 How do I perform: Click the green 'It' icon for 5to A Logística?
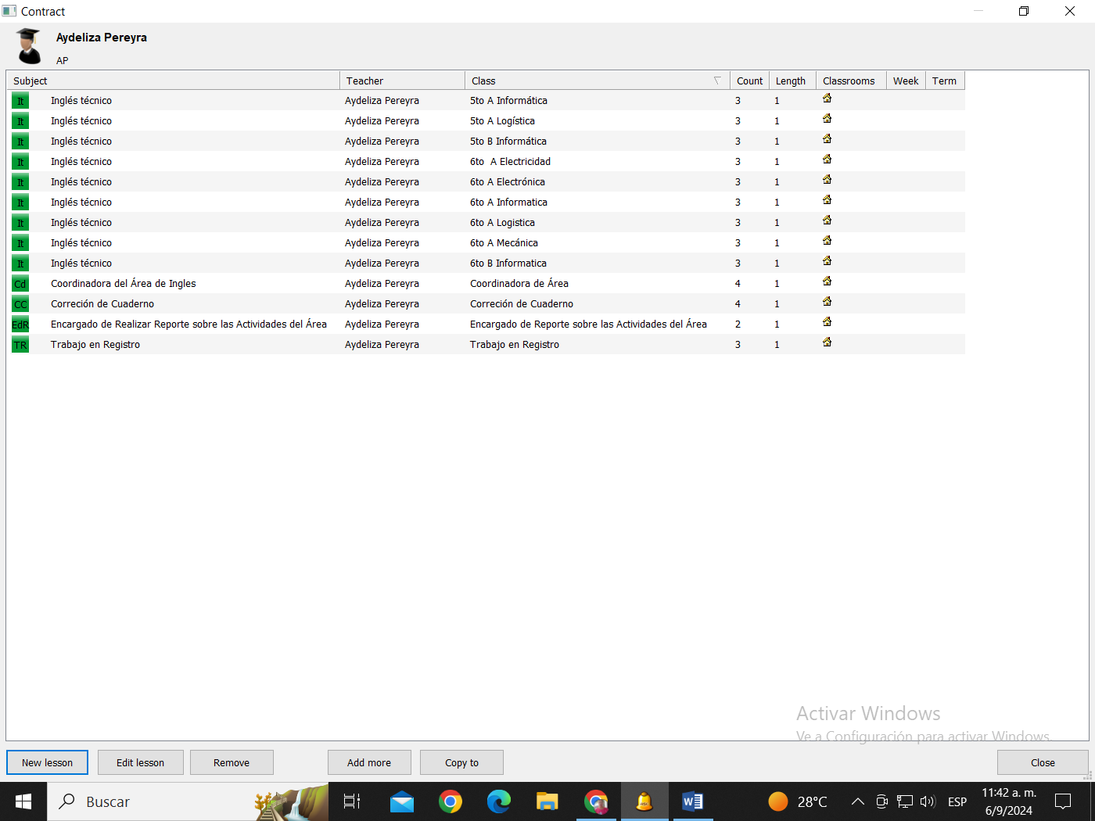coord(20,121)
